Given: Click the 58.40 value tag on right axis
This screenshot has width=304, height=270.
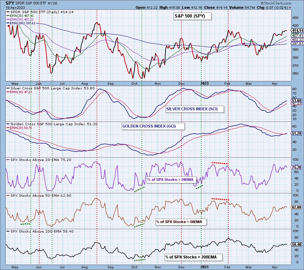Looking at the screenshot, I should click(x=297, y=245).
